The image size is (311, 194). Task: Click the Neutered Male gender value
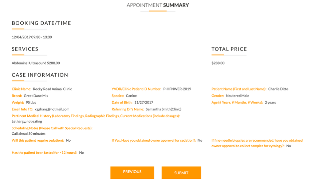[237, 96]
